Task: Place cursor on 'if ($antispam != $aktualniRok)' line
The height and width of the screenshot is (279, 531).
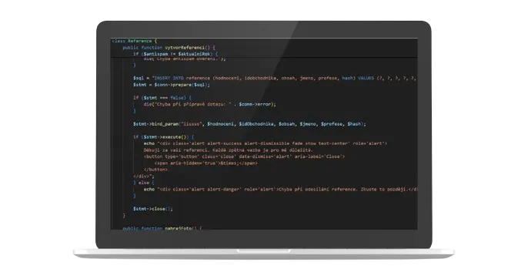Action: (175, 54)
